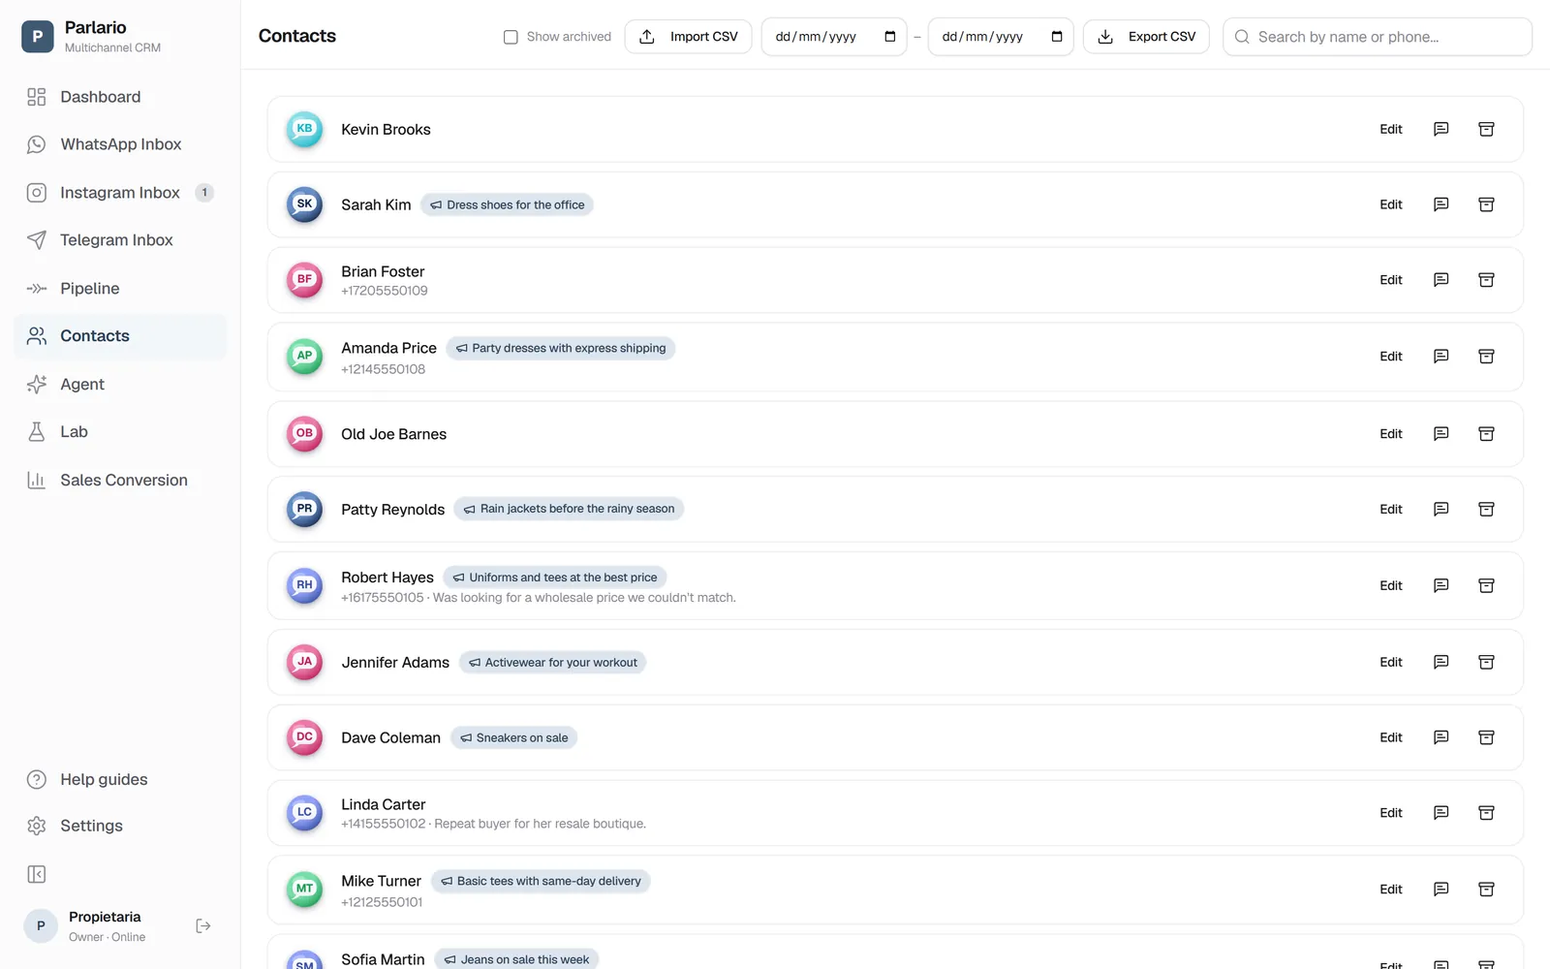Image resolution: width=1550 pixels, height=969 pixels.
Task: Open Settings from sidebar
Action: (120, 826)
